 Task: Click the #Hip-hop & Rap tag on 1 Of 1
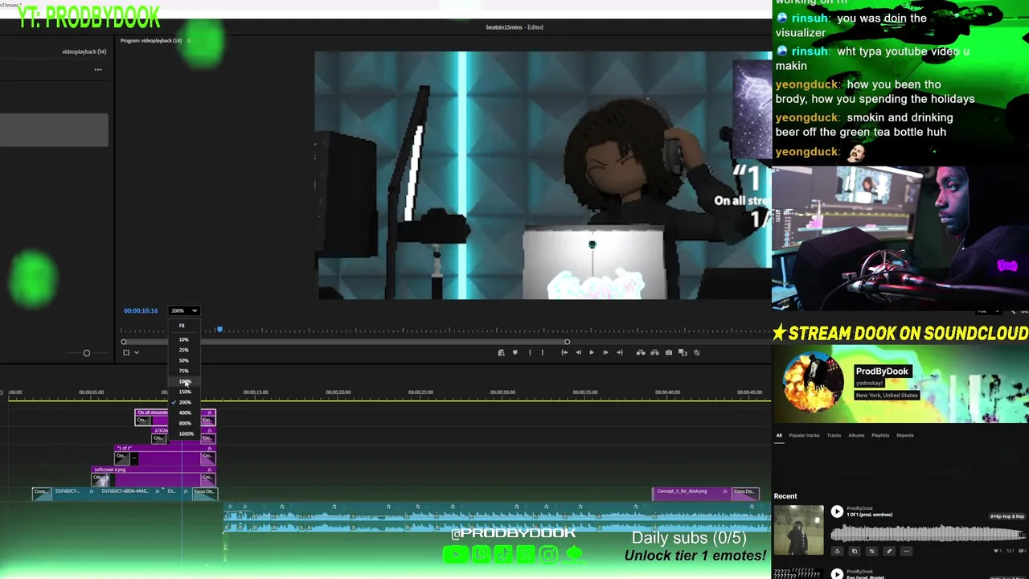pos(1007,516)
